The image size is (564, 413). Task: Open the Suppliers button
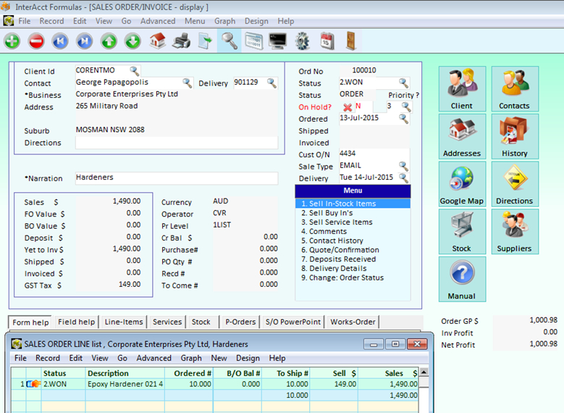[515, 232]
